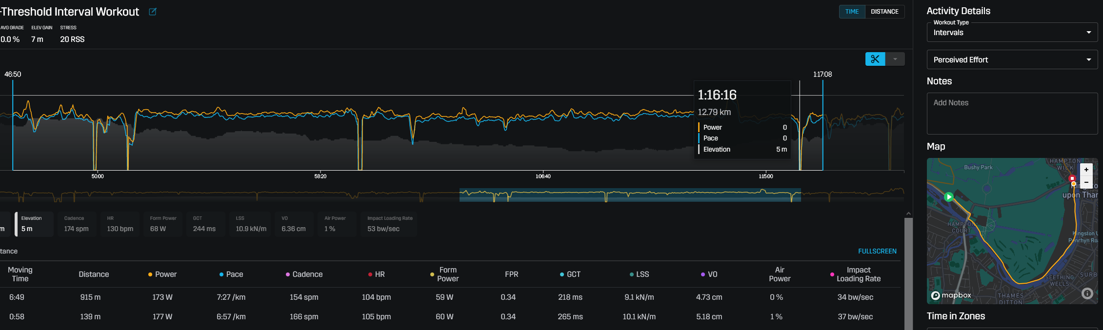This screenshot has height=330, width=1103.
Task: Click in the Add Notes field
Action: pos(1011,113)
